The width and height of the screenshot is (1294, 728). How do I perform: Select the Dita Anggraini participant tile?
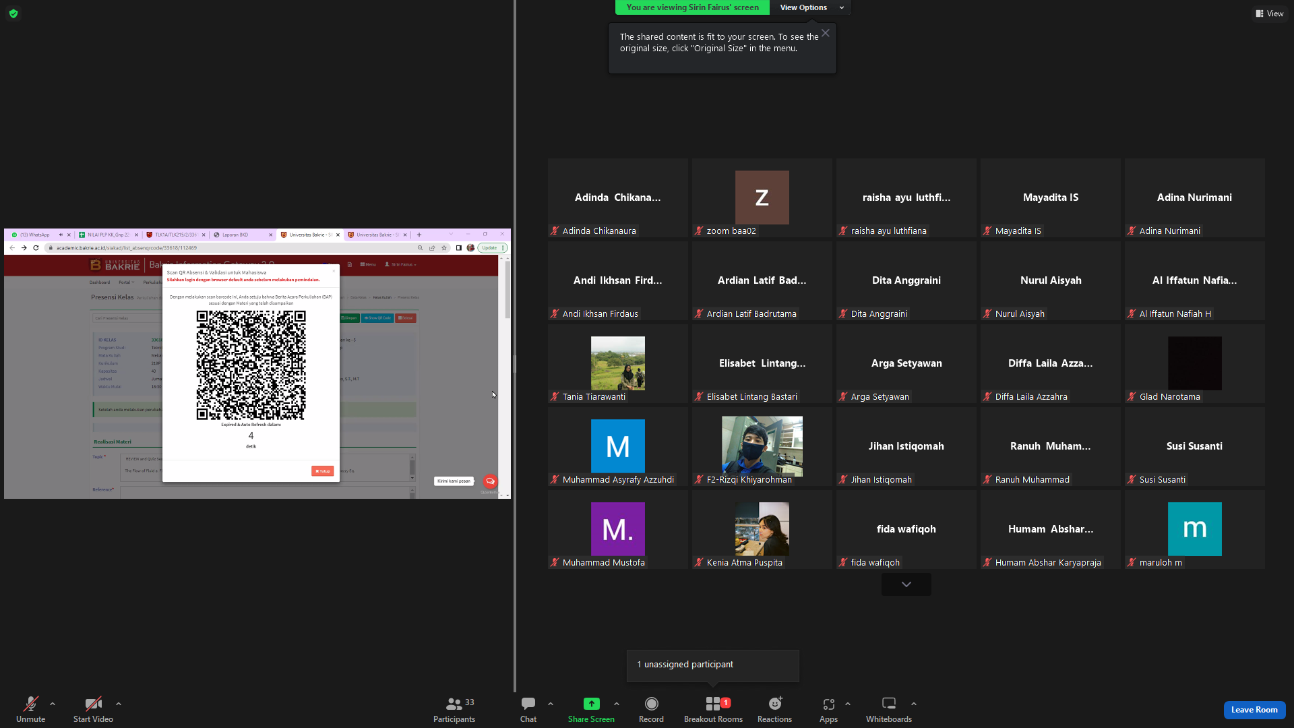tap(906, 280)
